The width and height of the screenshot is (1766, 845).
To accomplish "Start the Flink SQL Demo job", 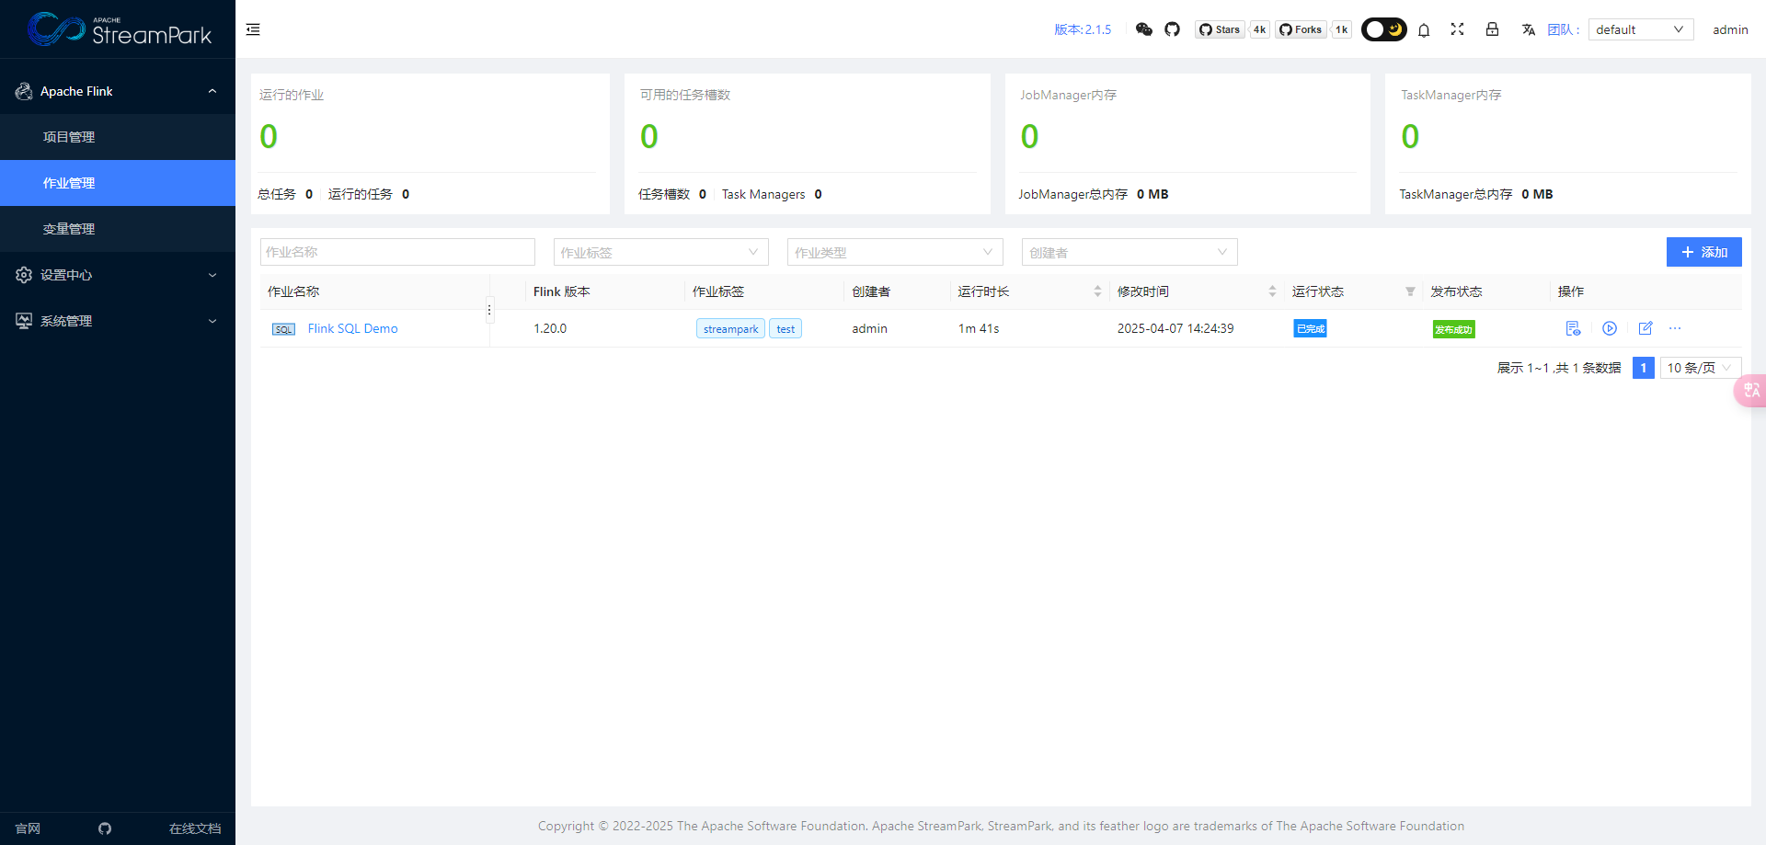I will pos(1610,328).
